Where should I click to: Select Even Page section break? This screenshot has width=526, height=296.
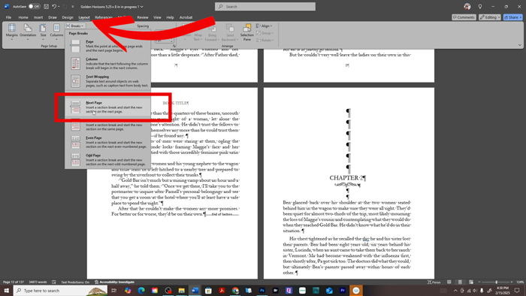(x=108, y=142)
